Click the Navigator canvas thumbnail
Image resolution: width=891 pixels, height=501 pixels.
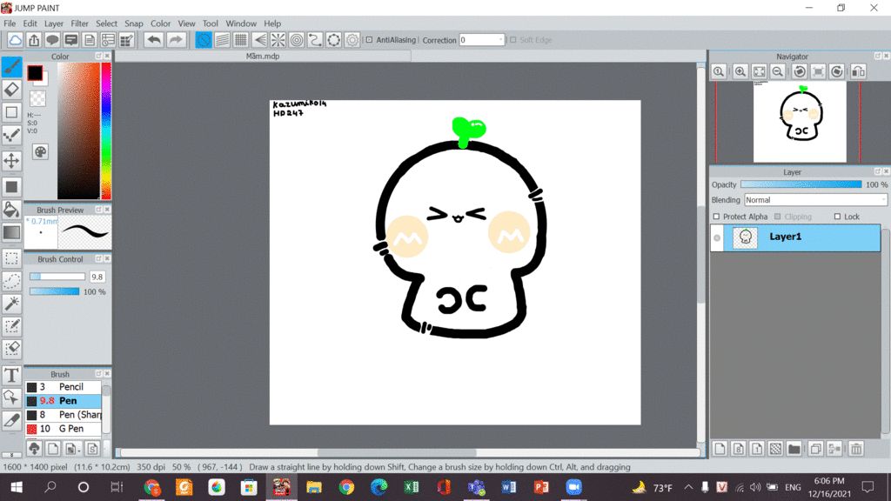pos(800,122)
